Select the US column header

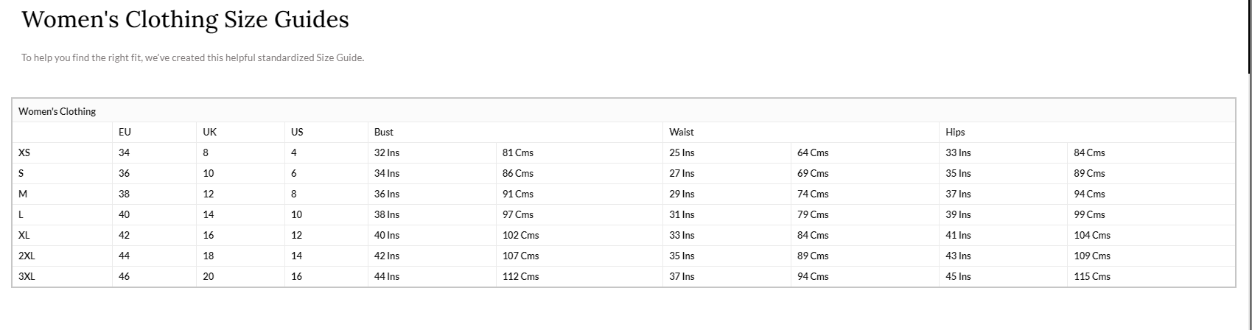297,132
